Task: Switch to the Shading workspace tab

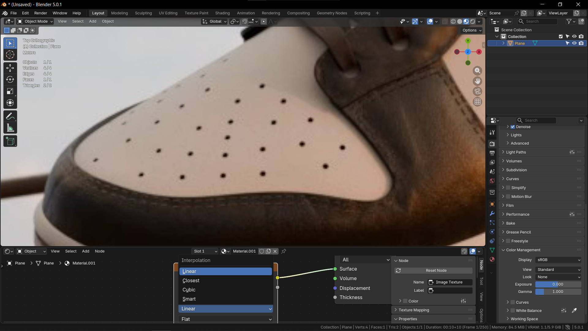Action: pyautogui.click(x=222, y=13)
